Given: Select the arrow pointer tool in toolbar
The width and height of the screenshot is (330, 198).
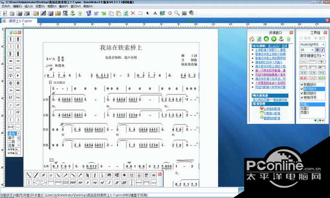Looking at the screenshot, I should 148,13.
